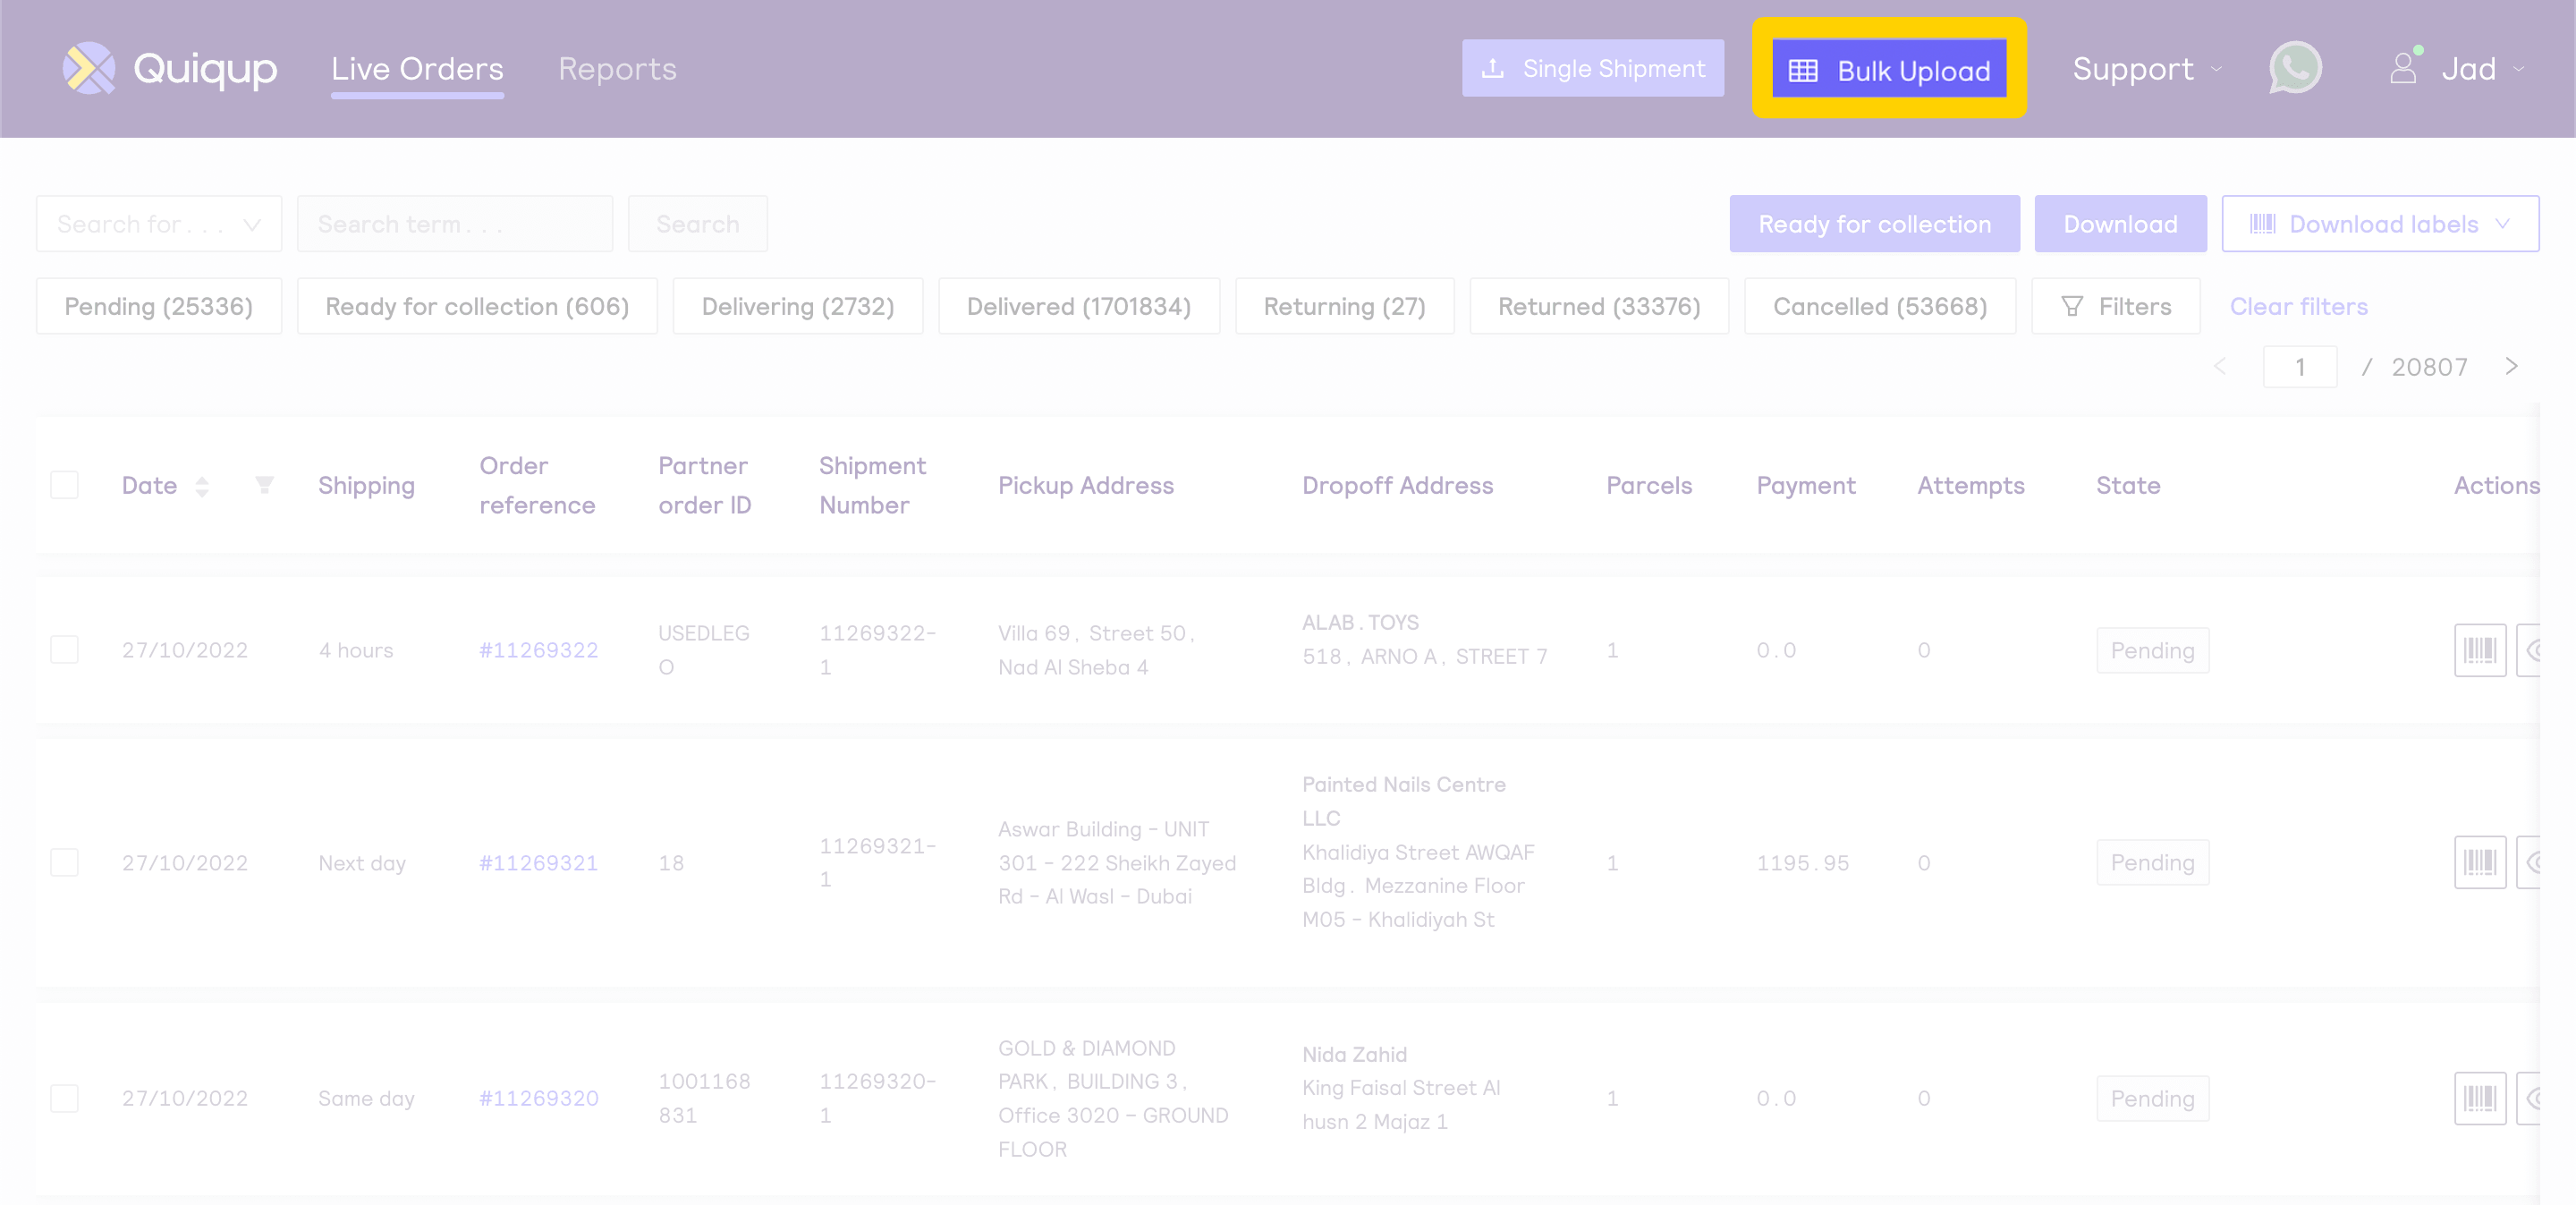Image resolution: width=2576 pixels, height=1205 pixels.
Task: Open the Support dropdown menu
Action: 2146,69
